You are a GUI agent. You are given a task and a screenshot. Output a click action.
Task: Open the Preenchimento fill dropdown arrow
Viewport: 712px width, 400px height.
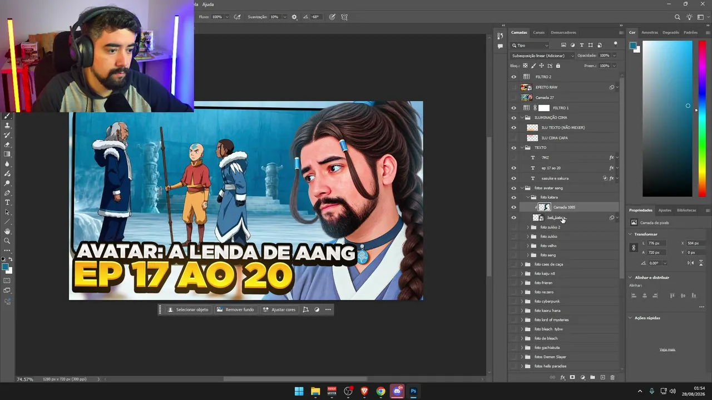coord(614,66)
